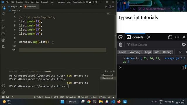
Task: Expand the arrays.ts breadcrumb ellipsis
Action: pos(21,10)
